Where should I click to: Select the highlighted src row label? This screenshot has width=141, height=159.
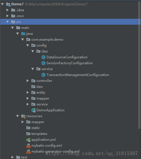click(x=19, y=22)
